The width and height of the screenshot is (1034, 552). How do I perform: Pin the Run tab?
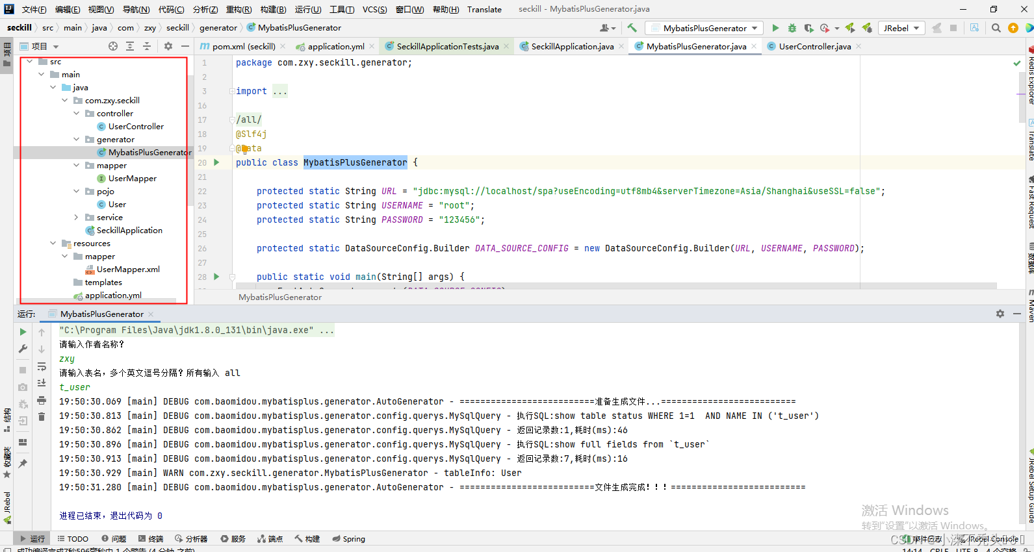pyautogui.click(x=23, y=464)
